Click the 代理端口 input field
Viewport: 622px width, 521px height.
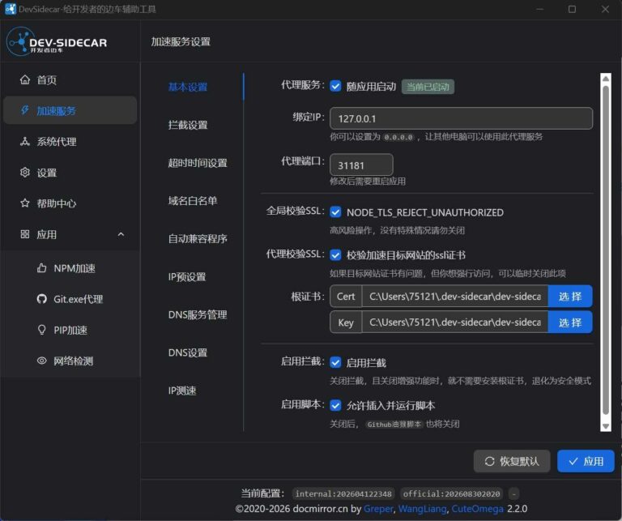tap(361, 164)
